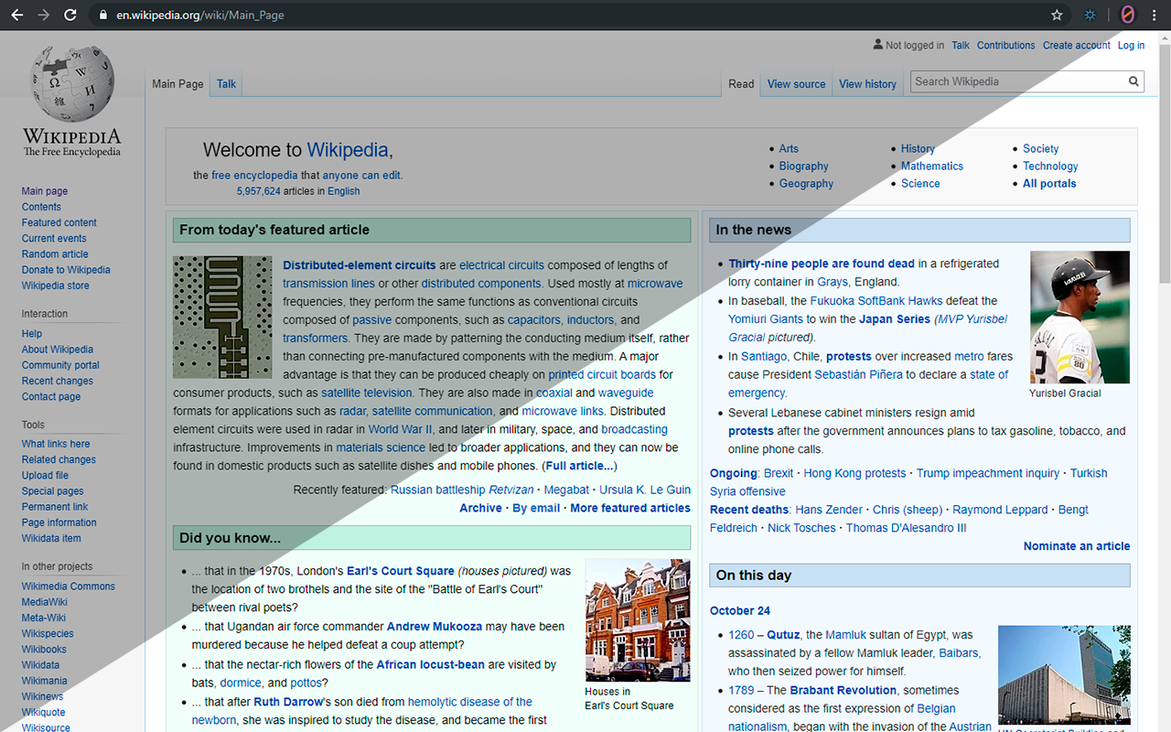Open the Earl's Court Square link
Viewport: 1171px width, 732px height.
401,571
